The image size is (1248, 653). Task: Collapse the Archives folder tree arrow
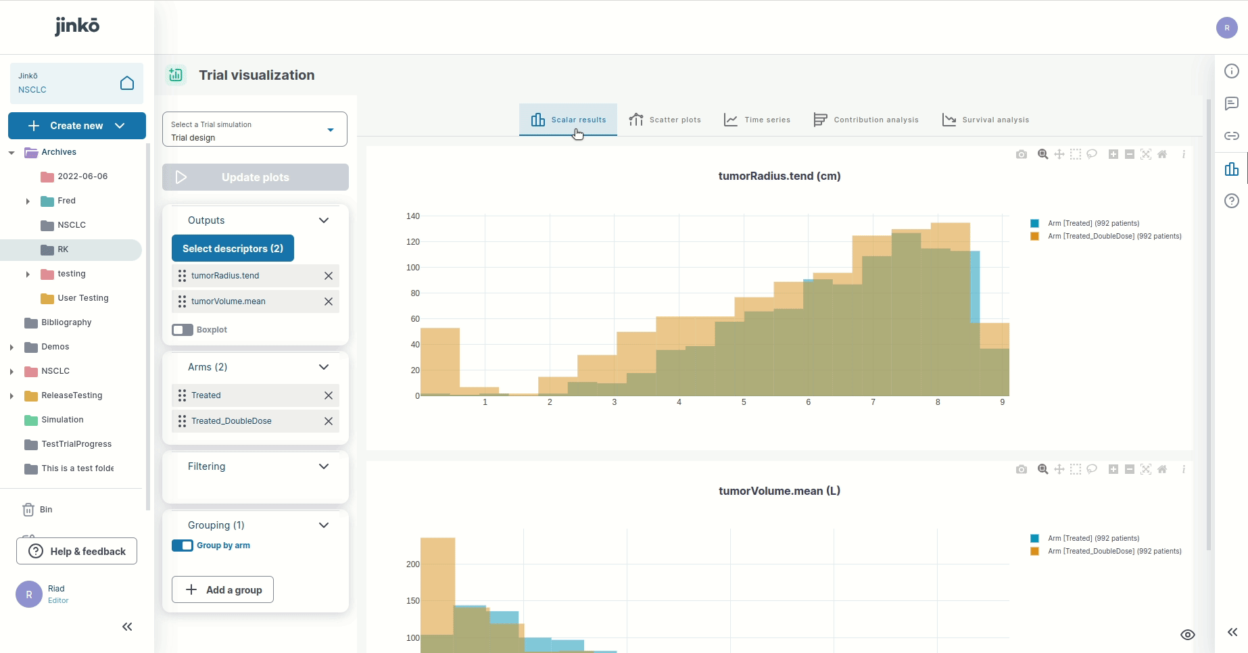[x=11, y=153]
